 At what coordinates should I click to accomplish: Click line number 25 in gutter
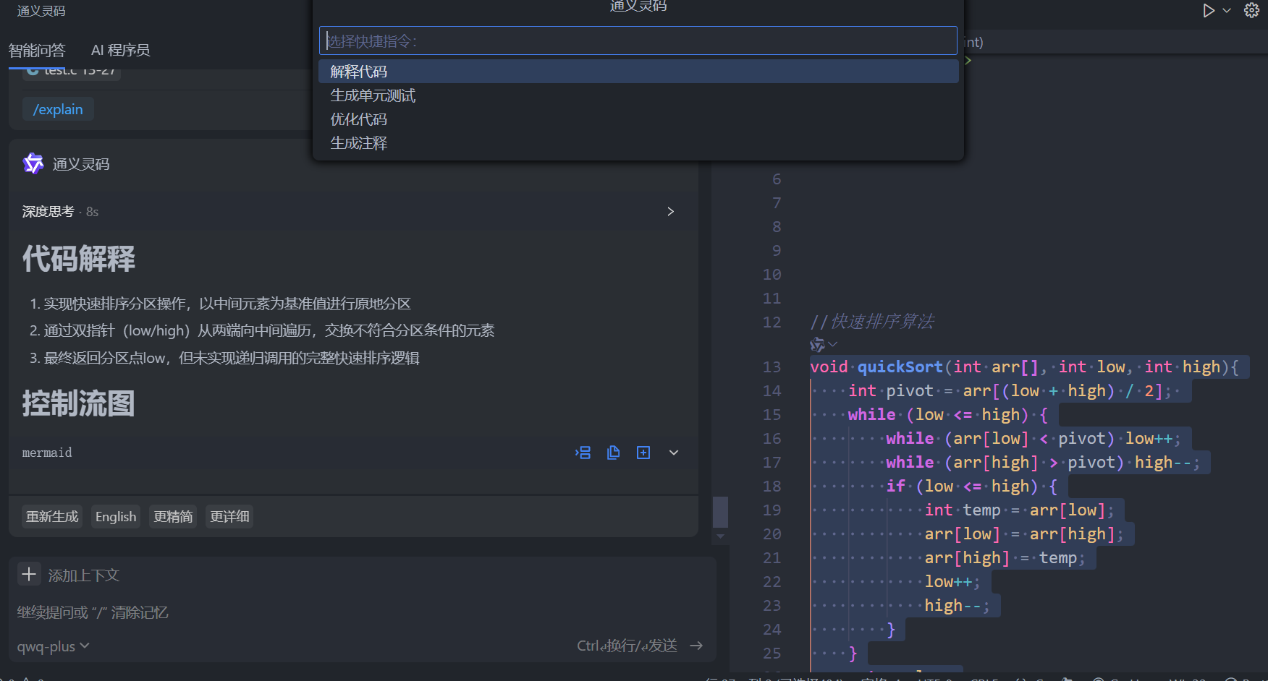point(772,653)
